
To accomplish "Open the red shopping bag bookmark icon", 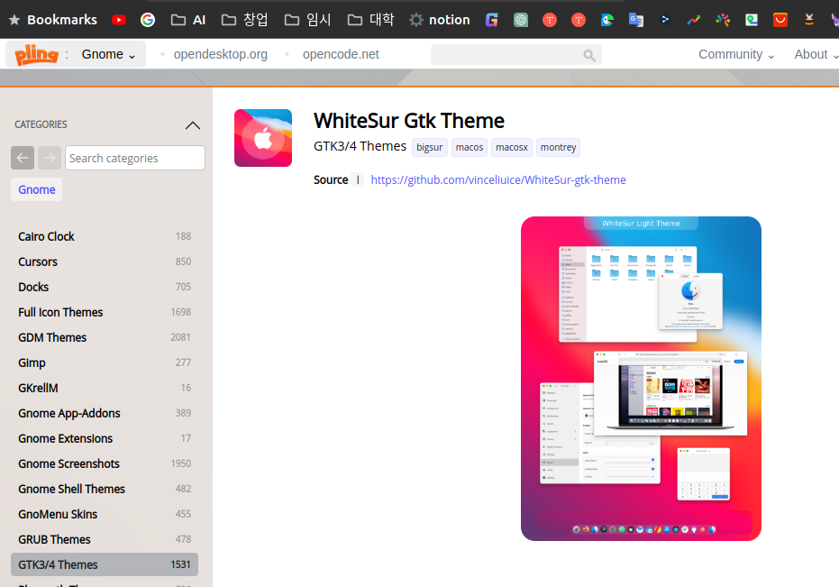I will click(x=780, y=20).
